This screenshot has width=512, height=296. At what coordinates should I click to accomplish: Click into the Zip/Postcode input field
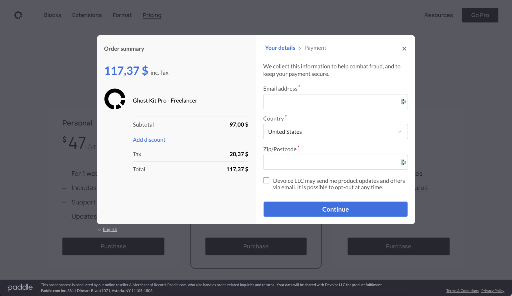coord(330,162)
